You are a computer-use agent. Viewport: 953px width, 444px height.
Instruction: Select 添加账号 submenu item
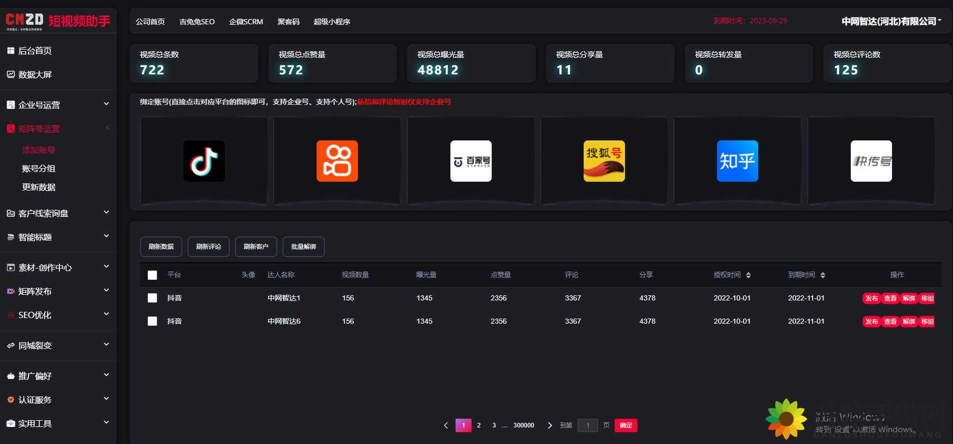pos(39,150)
